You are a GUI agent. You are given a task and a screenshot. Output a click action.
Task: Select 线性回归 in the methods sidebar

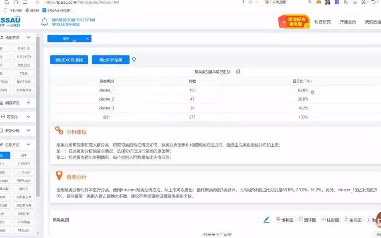(x=23, y=65)
